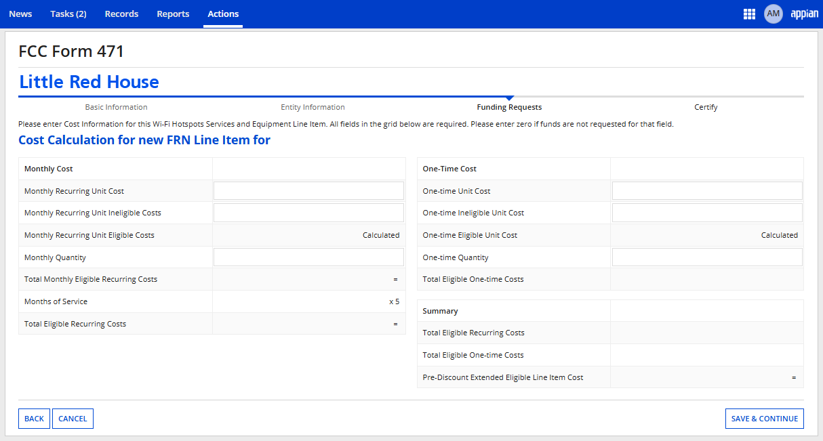
Task: Click Save & Continue
Action: 764,419
